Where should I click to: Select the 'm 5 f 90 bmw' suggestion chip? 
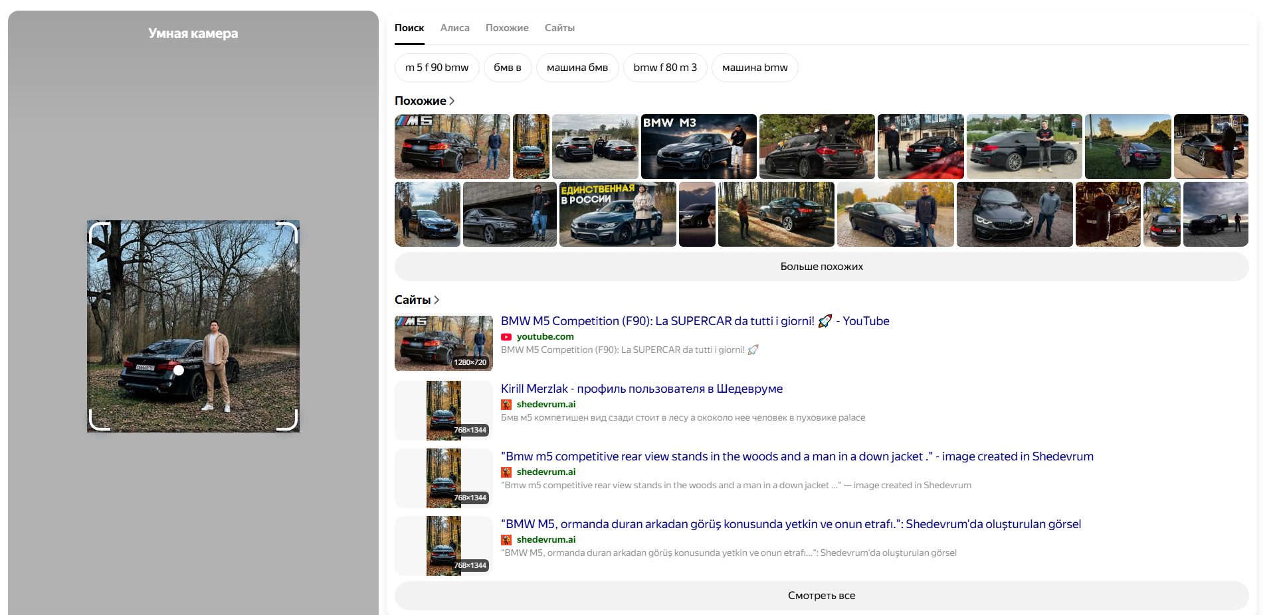437,68
